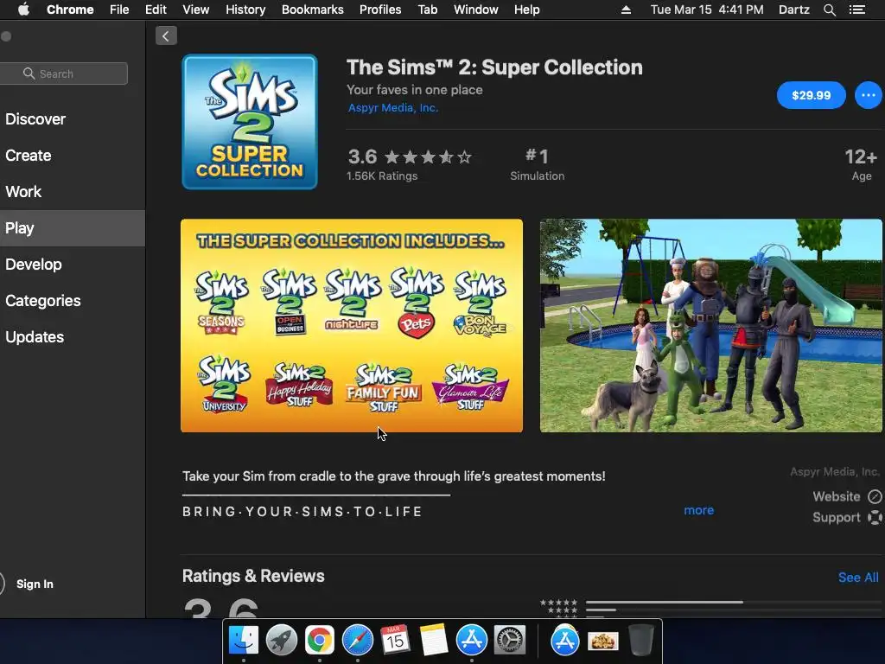Viewport: 885px width, 664px height.
Task: Open the Window menu
Action: coord(476,10)
